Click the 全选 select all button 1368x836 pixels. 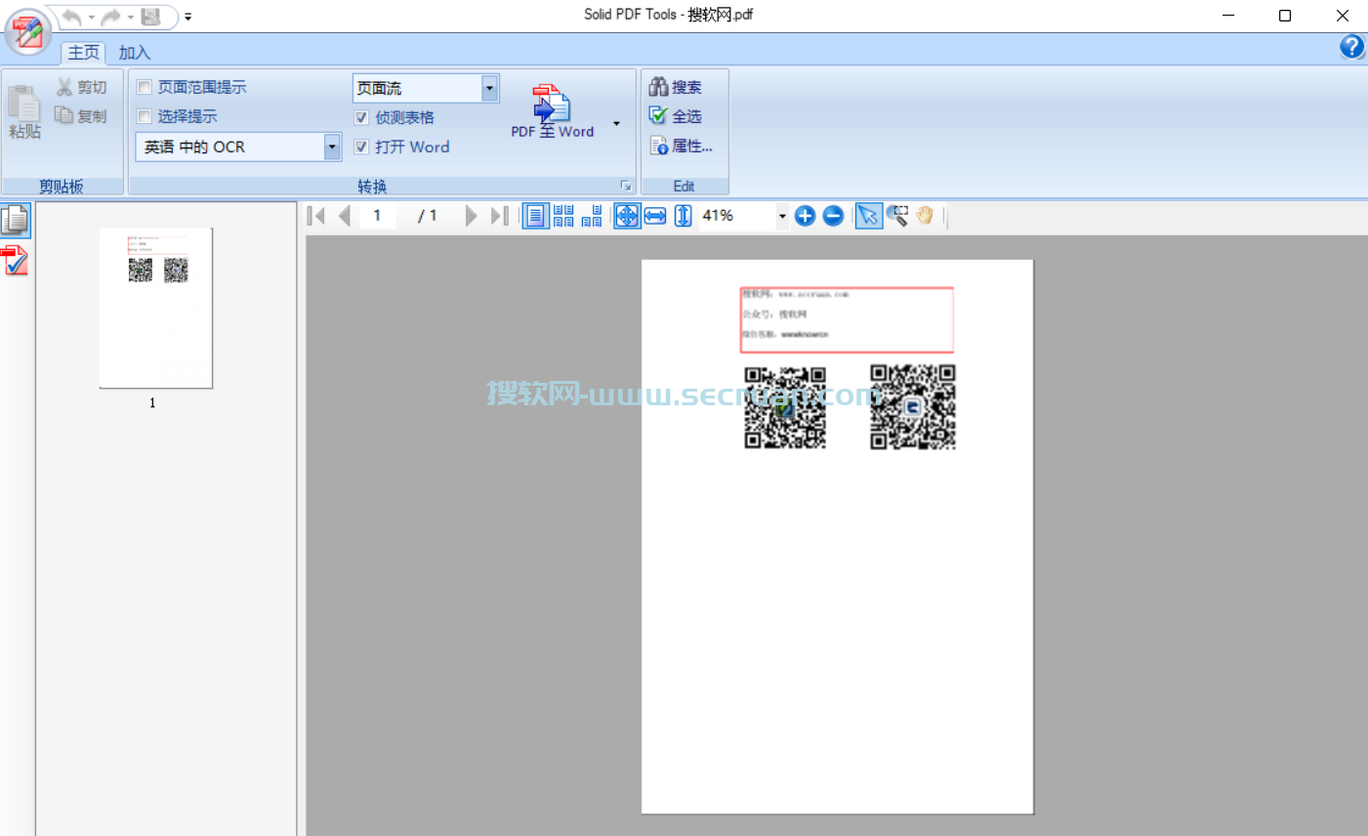(675, 115)
